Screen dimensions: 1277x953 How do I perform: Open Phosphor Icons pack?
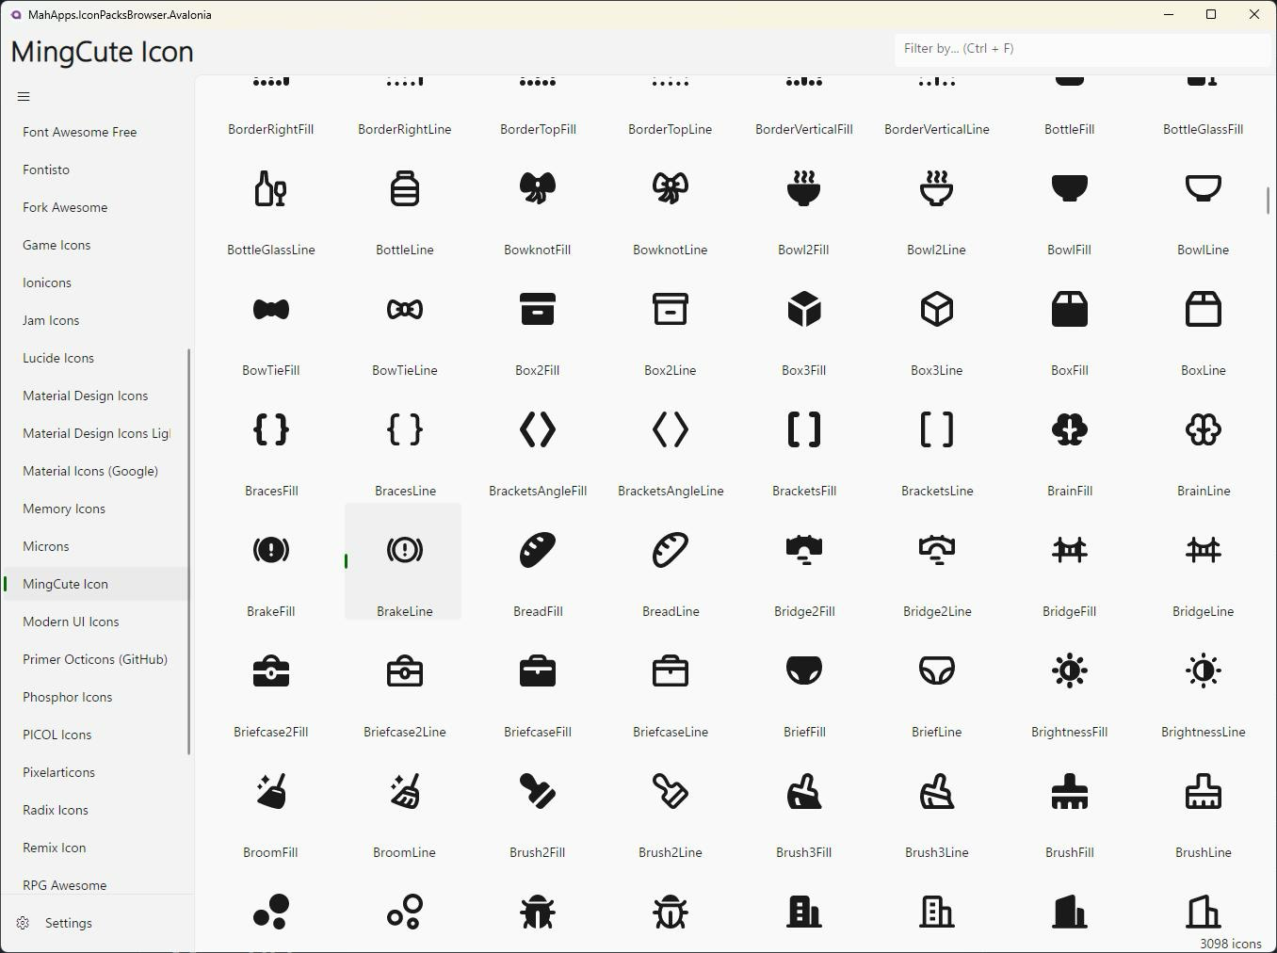97,697
